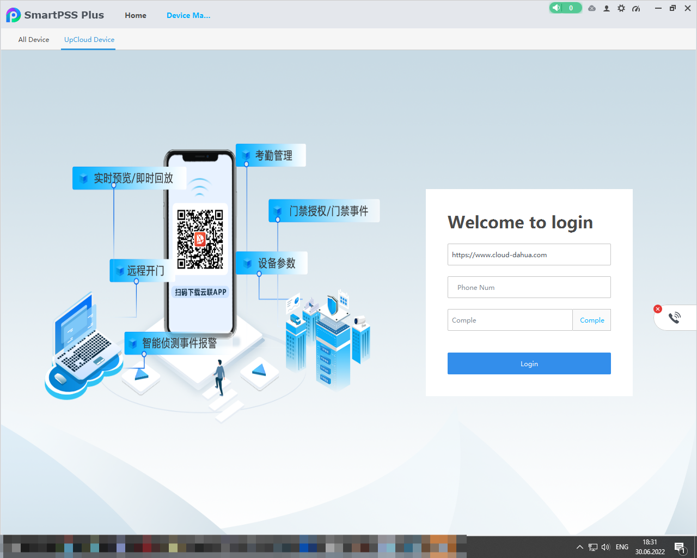Focus the cloud-dahua URL input field
Viewport: 697px width, 558px height.
[529, 254]
